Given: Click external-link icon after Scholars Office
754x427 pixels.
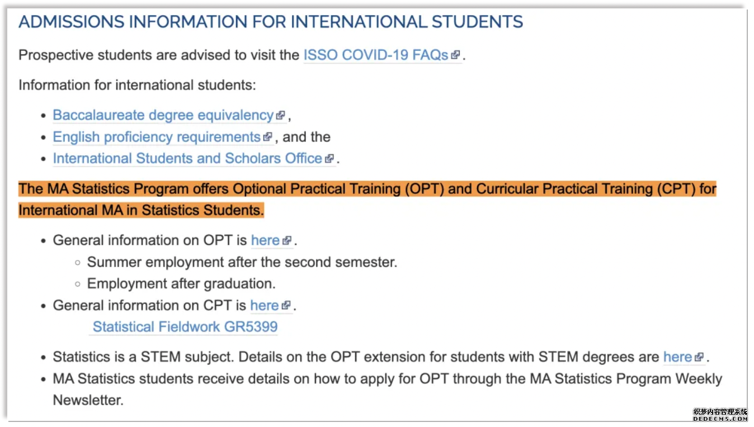Looking at the screenshot, I should pyautogui.click(x=329, y=159).
